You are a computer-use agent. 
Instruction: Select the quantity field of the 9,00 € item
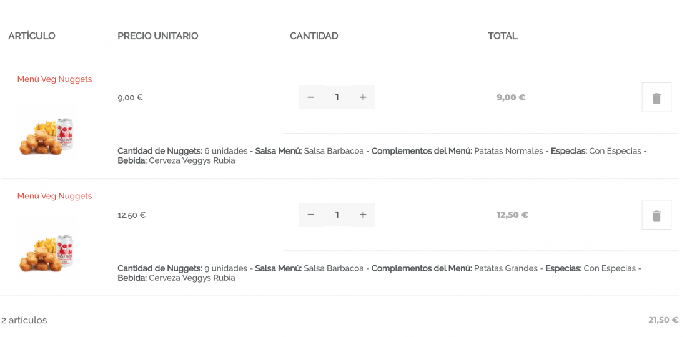(x=337, y=97)
